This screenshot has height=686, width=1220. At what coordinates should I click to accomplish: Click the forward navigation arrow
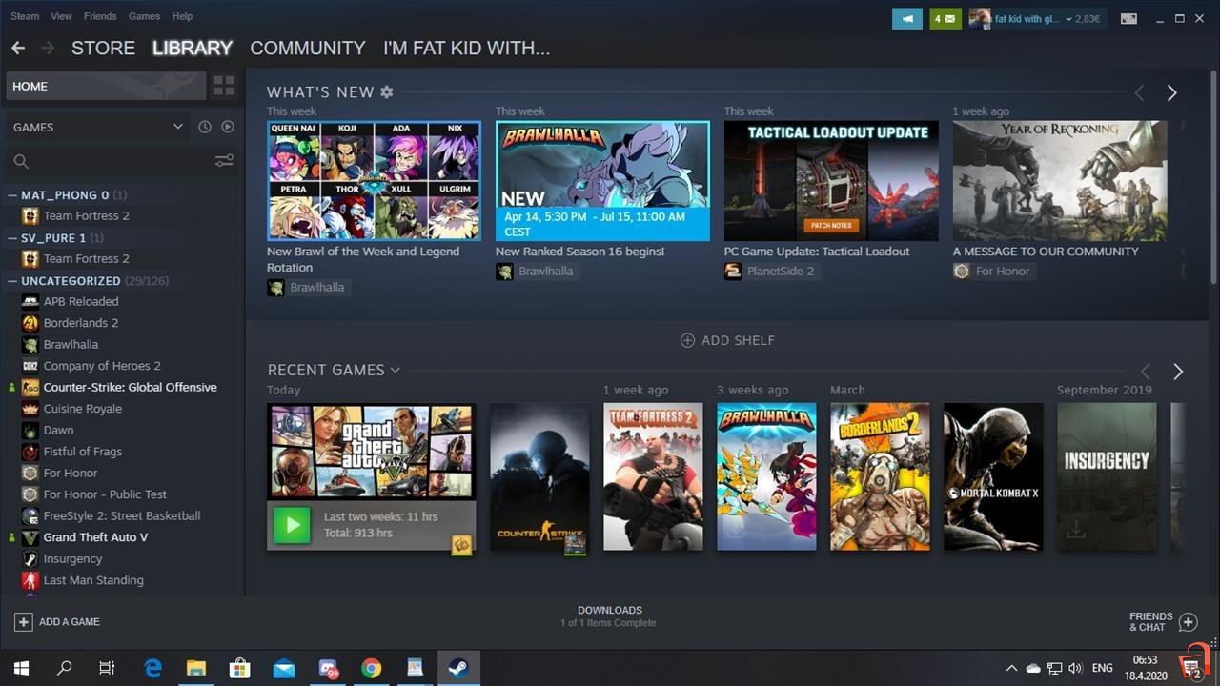[x=48, y=48]
